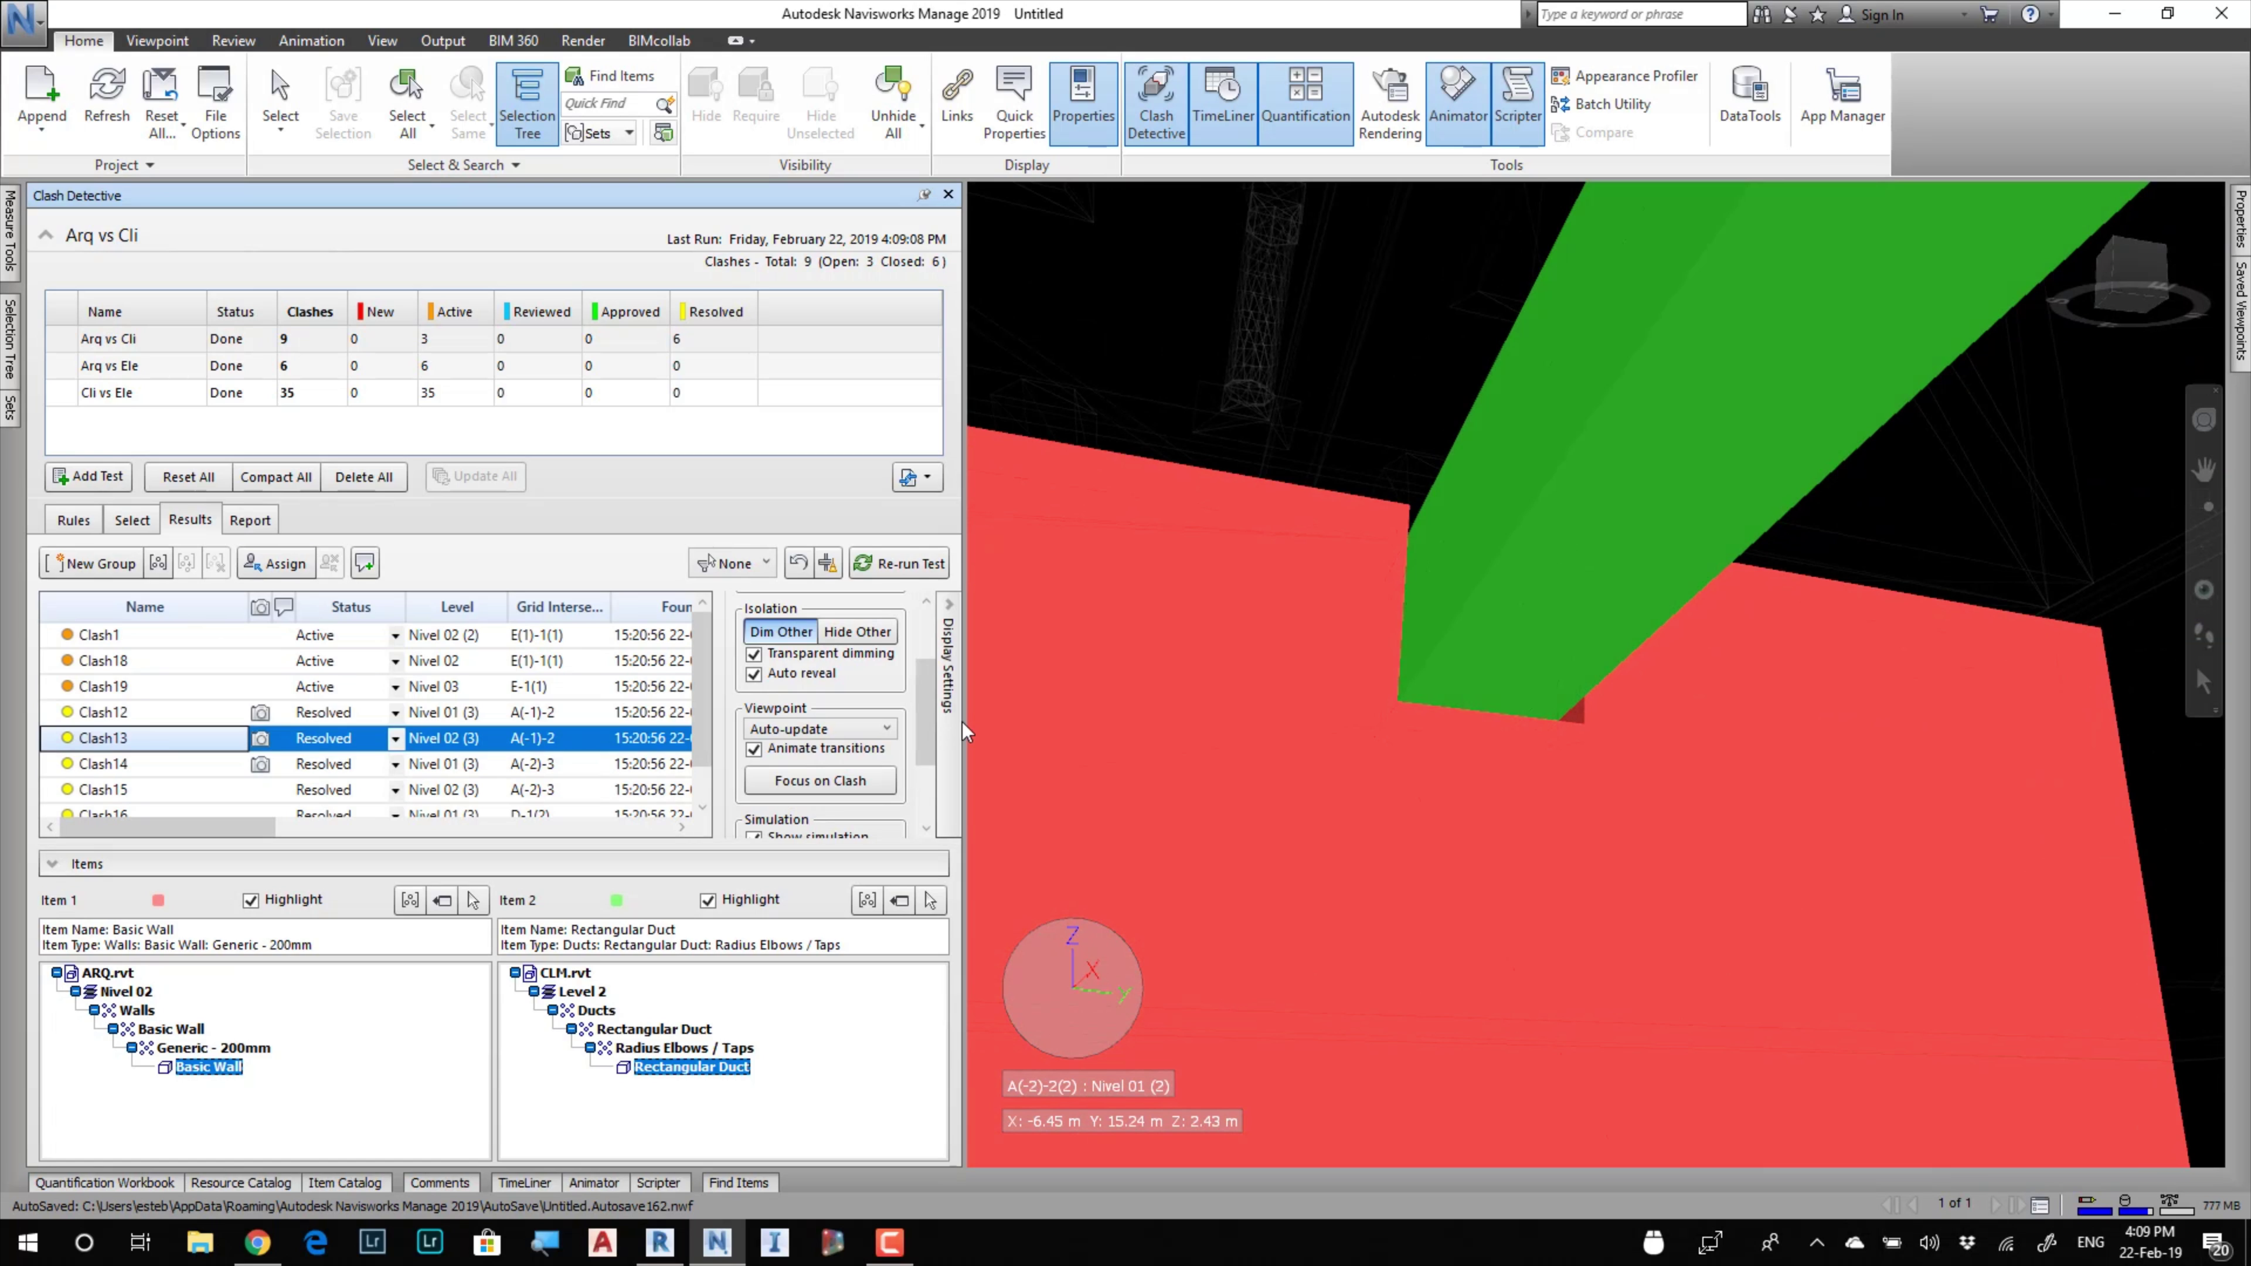2251x1266 pixels.
Task: Uncheck Transparent dimming checkbox
Action: 754,655
